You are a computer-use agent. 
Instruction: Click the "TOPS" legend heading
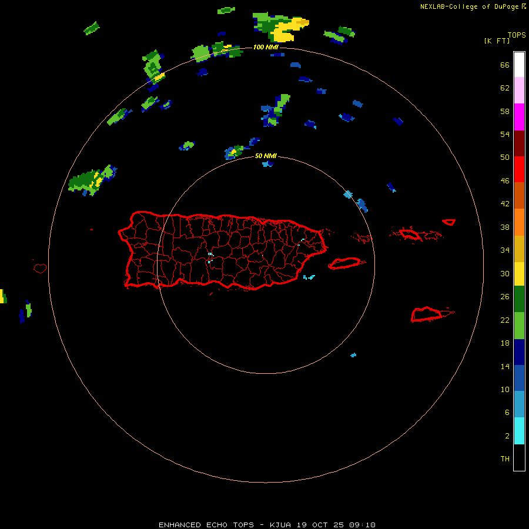[x=517, y=35]
